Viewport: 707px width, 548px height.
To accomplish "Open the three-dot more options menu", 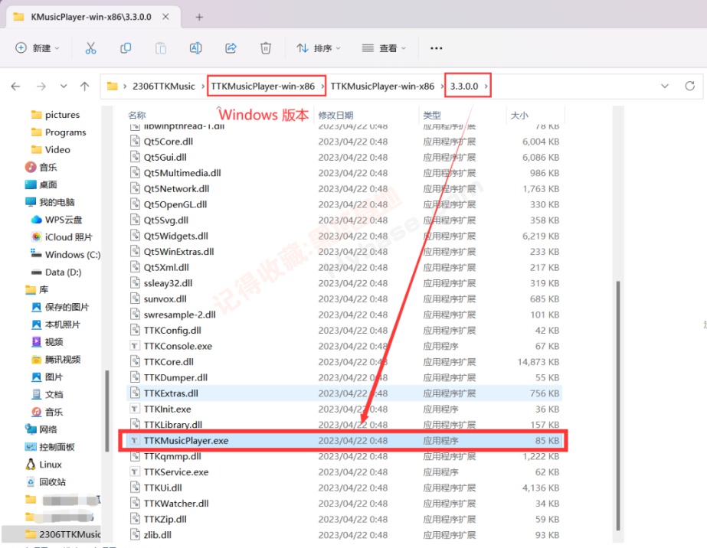I will pyautogui.click(x=436, y=48).
